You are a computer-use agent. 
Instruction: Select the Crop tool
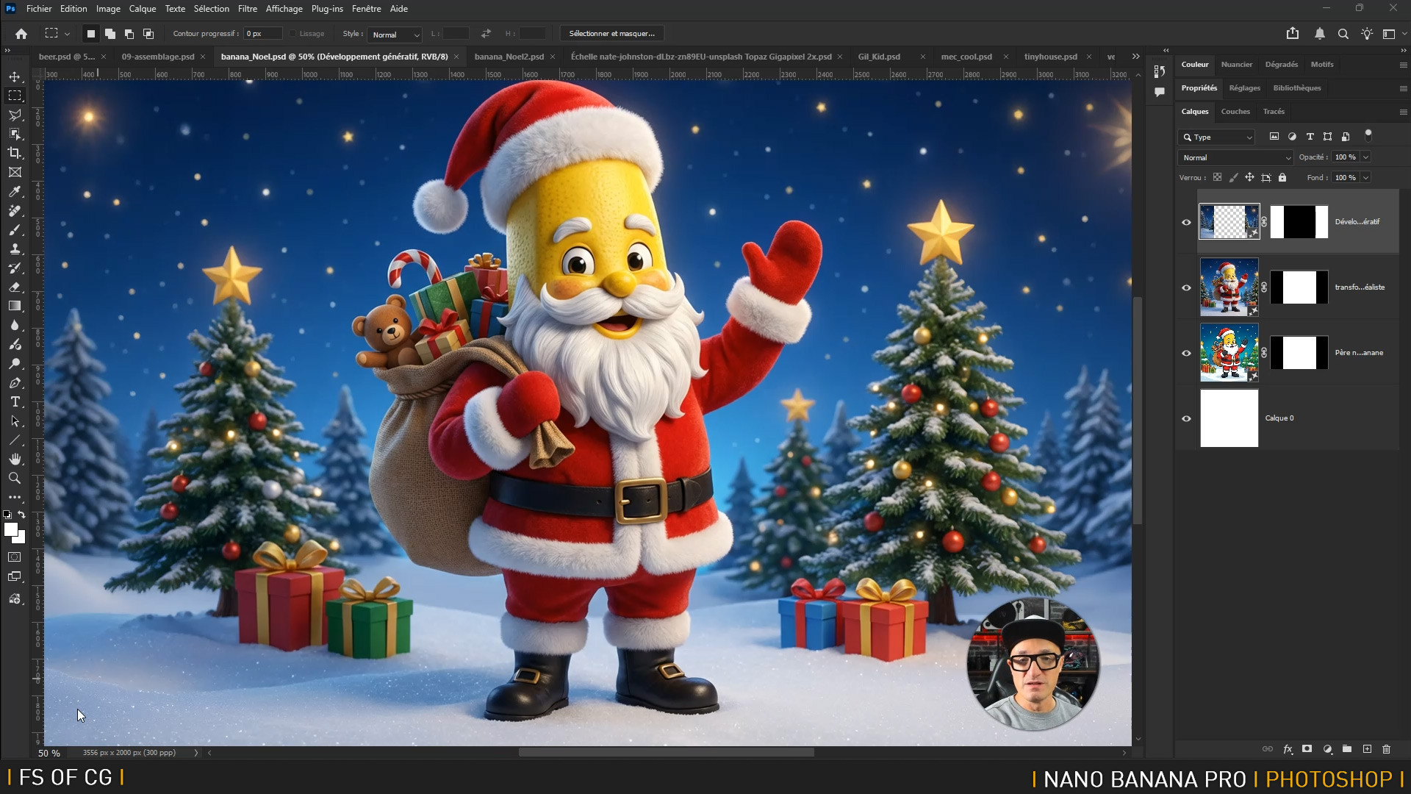(15, 153)
